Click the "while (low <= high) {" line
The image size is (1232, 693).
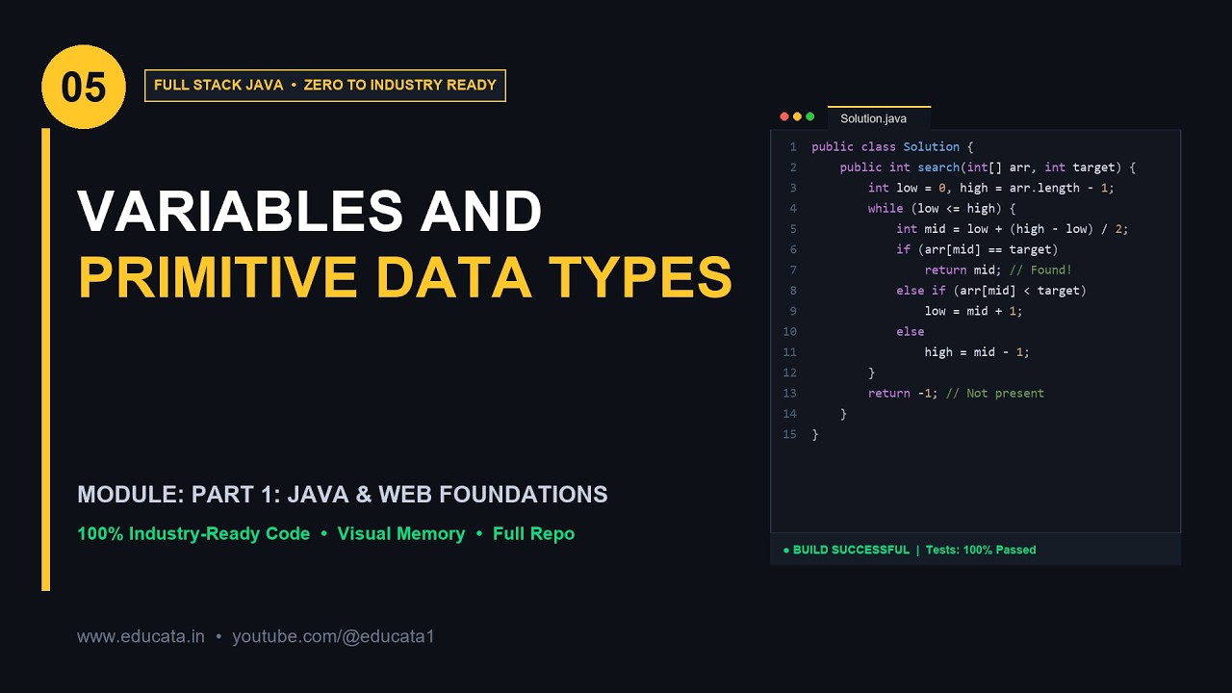click(x=941, y=208)
